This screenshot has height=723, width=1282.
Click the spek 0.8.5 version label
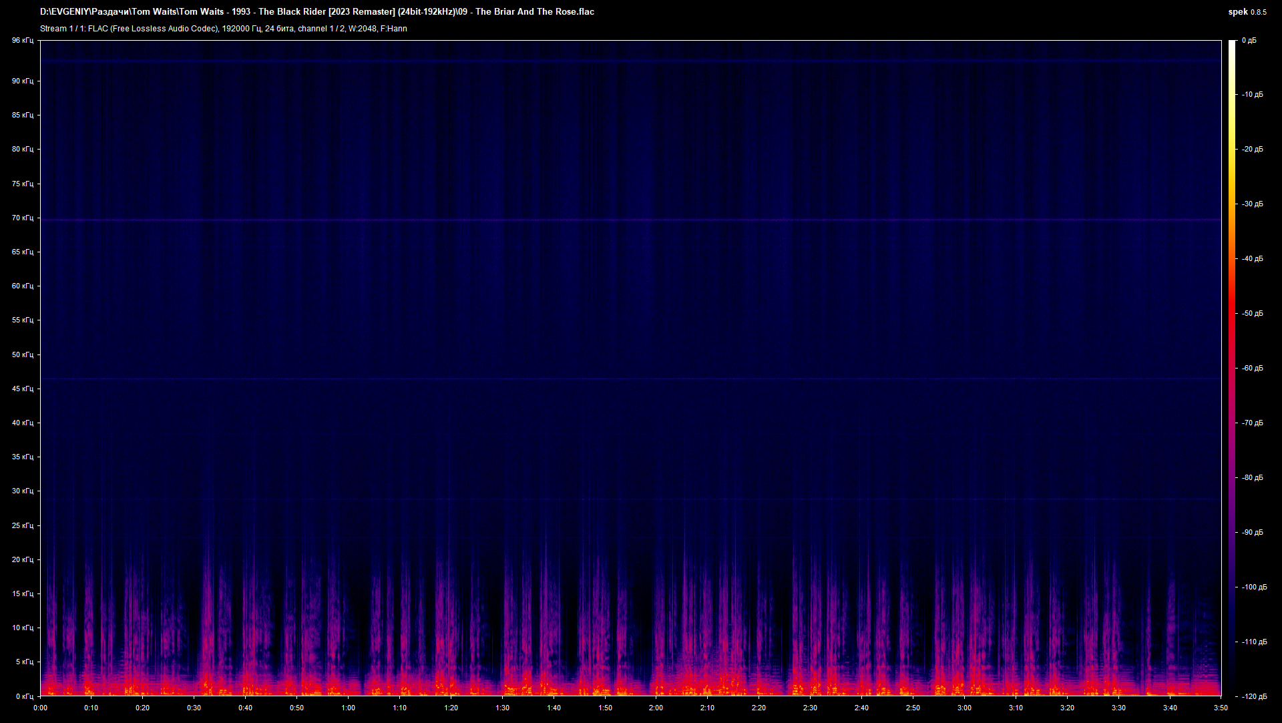[1247, 12]
